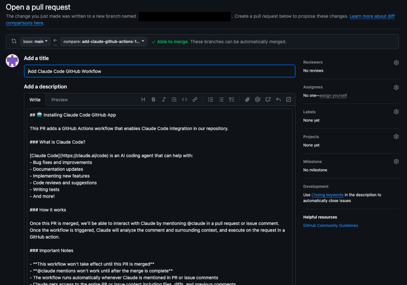Open Reviewers settings gear
The image size is (407, 285).
(396, 62)
